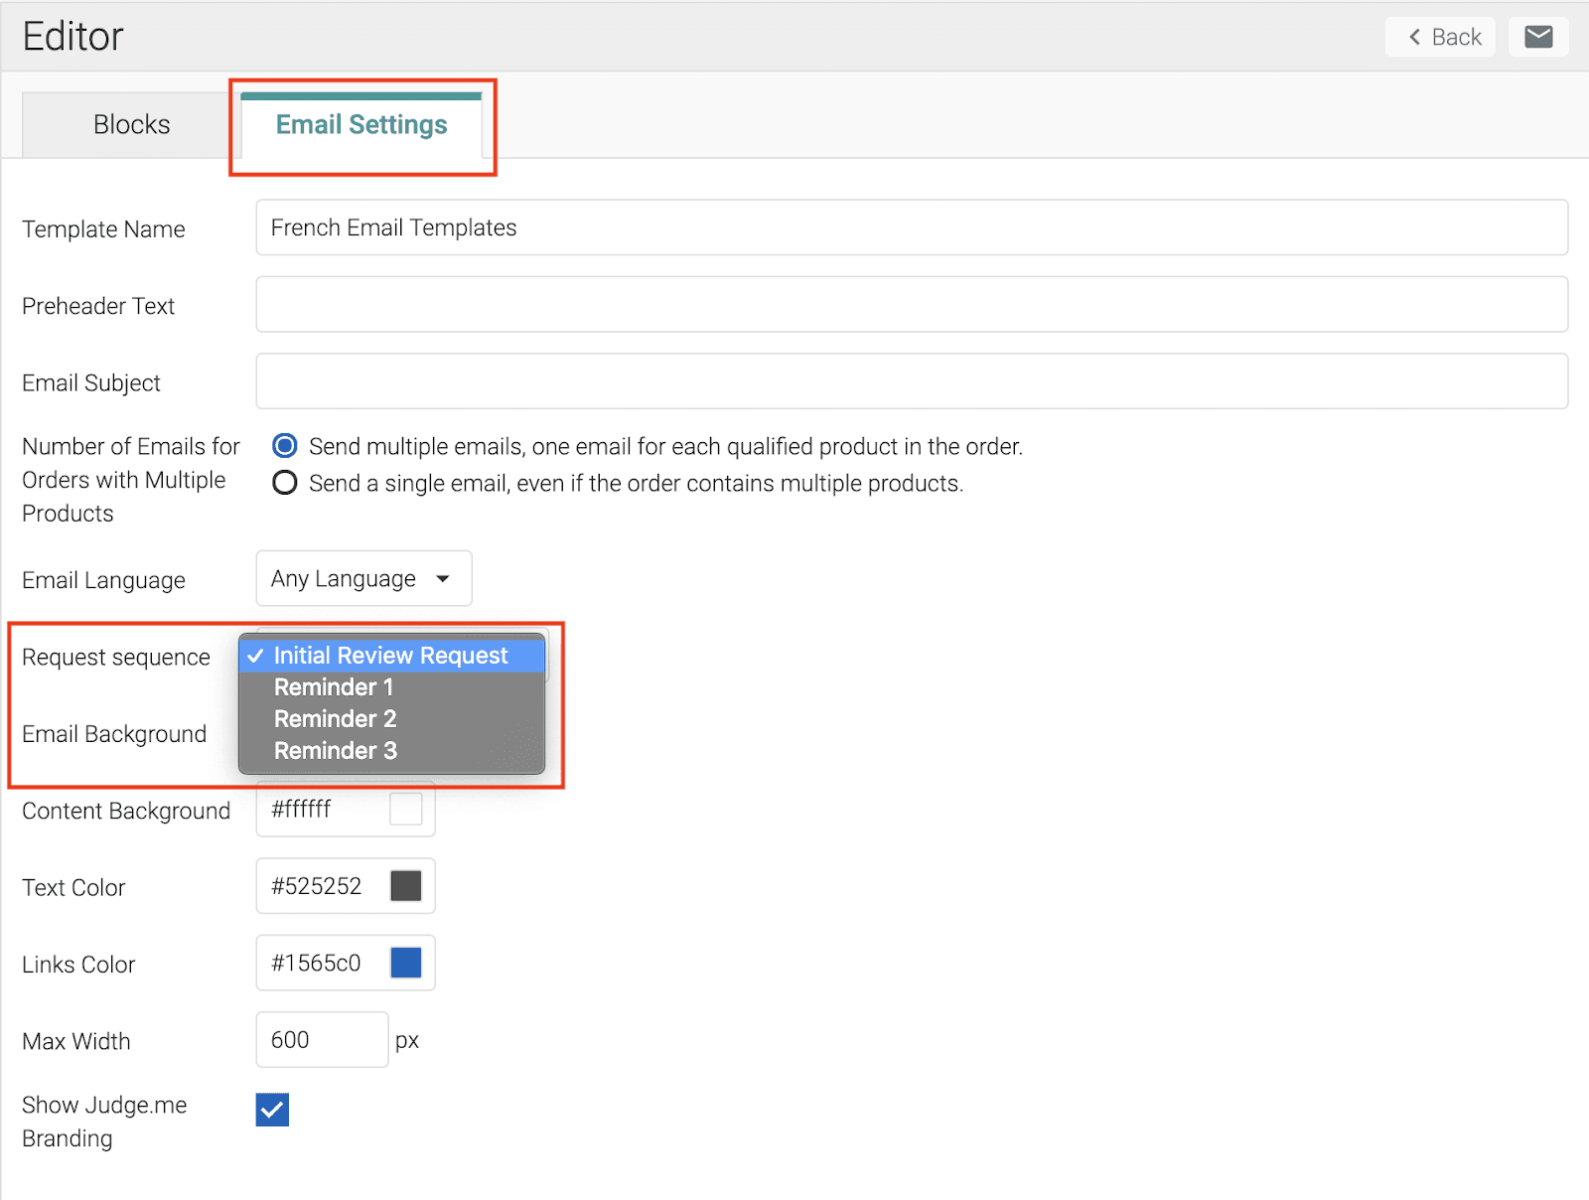
Task: Open the white Content Background swatch
Action: (x=405, y=810)
